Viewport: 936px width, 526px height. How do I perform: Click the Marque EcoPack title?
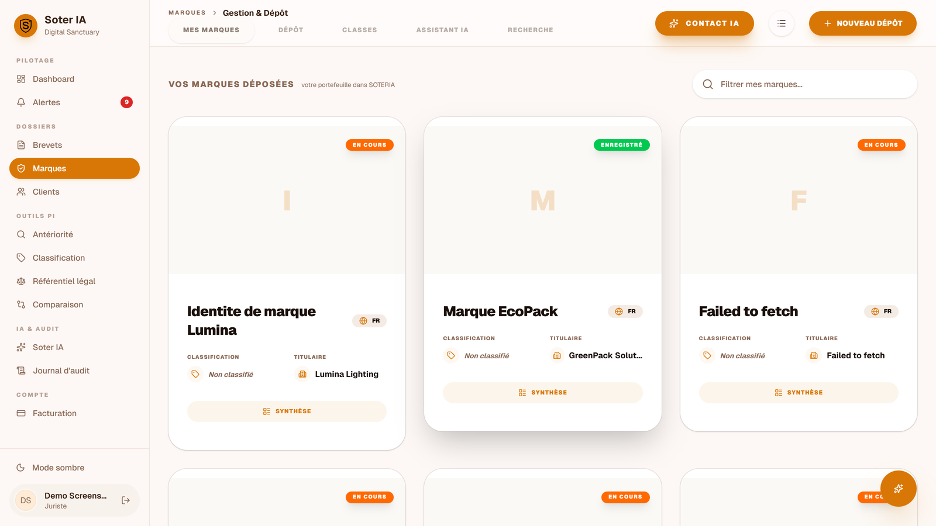[x=500, y=312]
